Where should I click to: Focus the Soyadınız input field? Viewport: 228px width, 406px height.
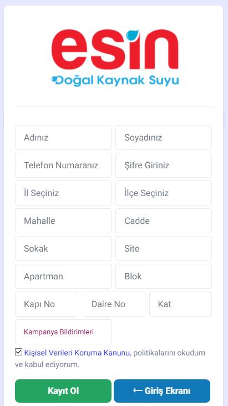click(164, 137)
